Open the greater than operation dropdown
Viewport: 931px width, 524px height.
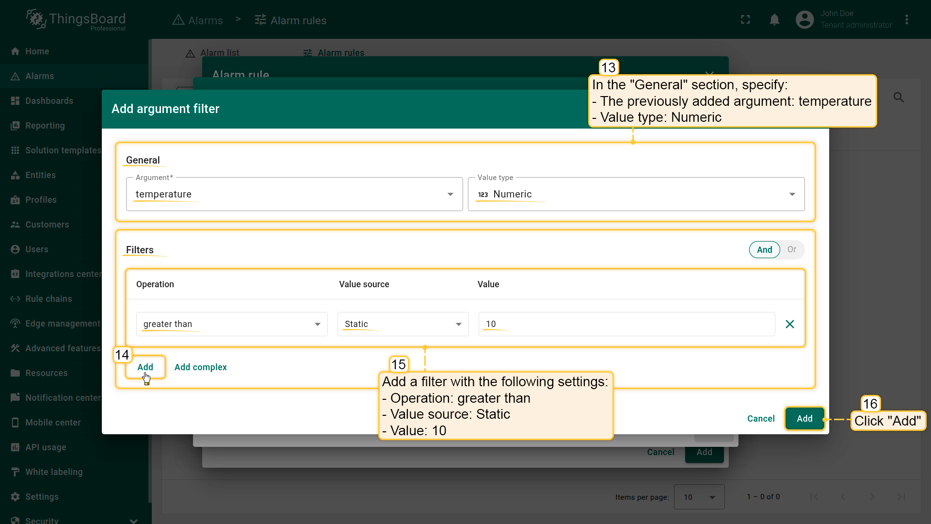(232, 324)
